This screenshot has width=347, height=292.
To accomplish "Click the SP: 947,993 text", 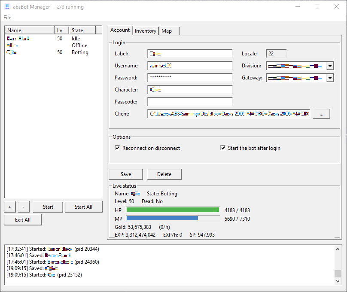I will click(x=202, y=235).
